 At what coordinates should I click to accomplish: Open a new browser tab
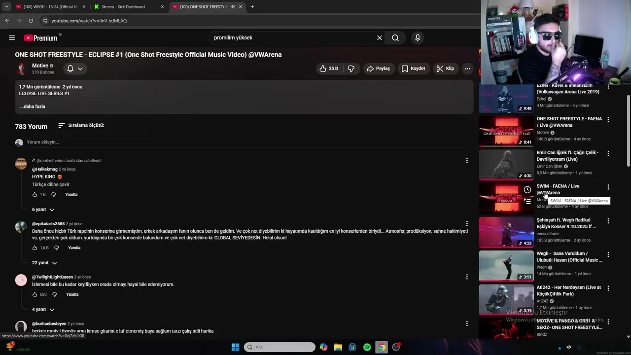click(252, 7)
